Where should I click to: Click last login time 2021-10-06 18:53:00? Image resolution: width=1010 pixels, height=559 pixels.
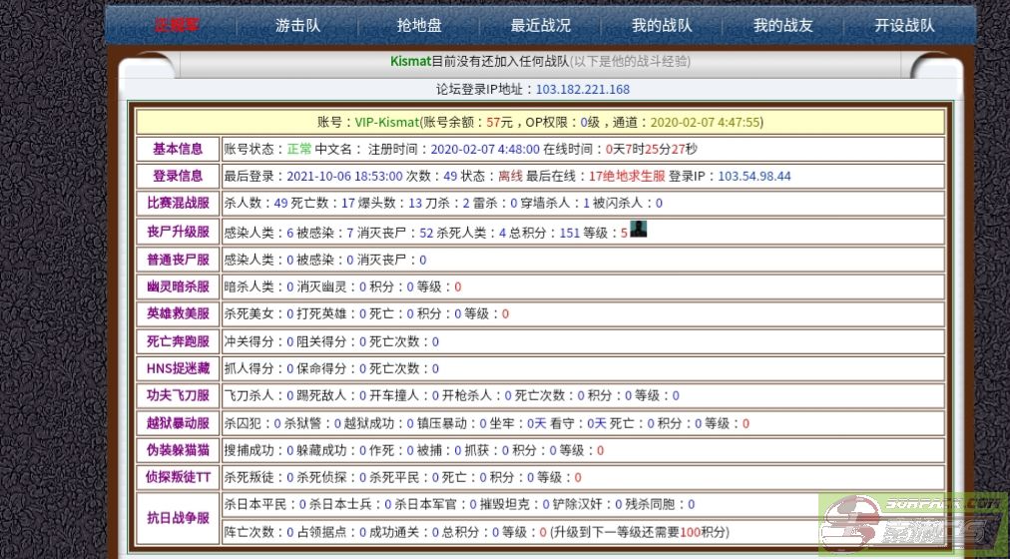[x=344, y=177]
